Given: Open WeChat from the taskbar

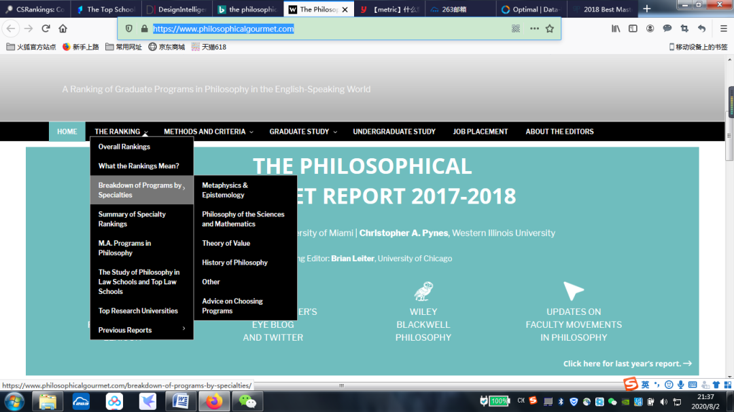Looking at the screenshot, I should (x=247, y=401).
